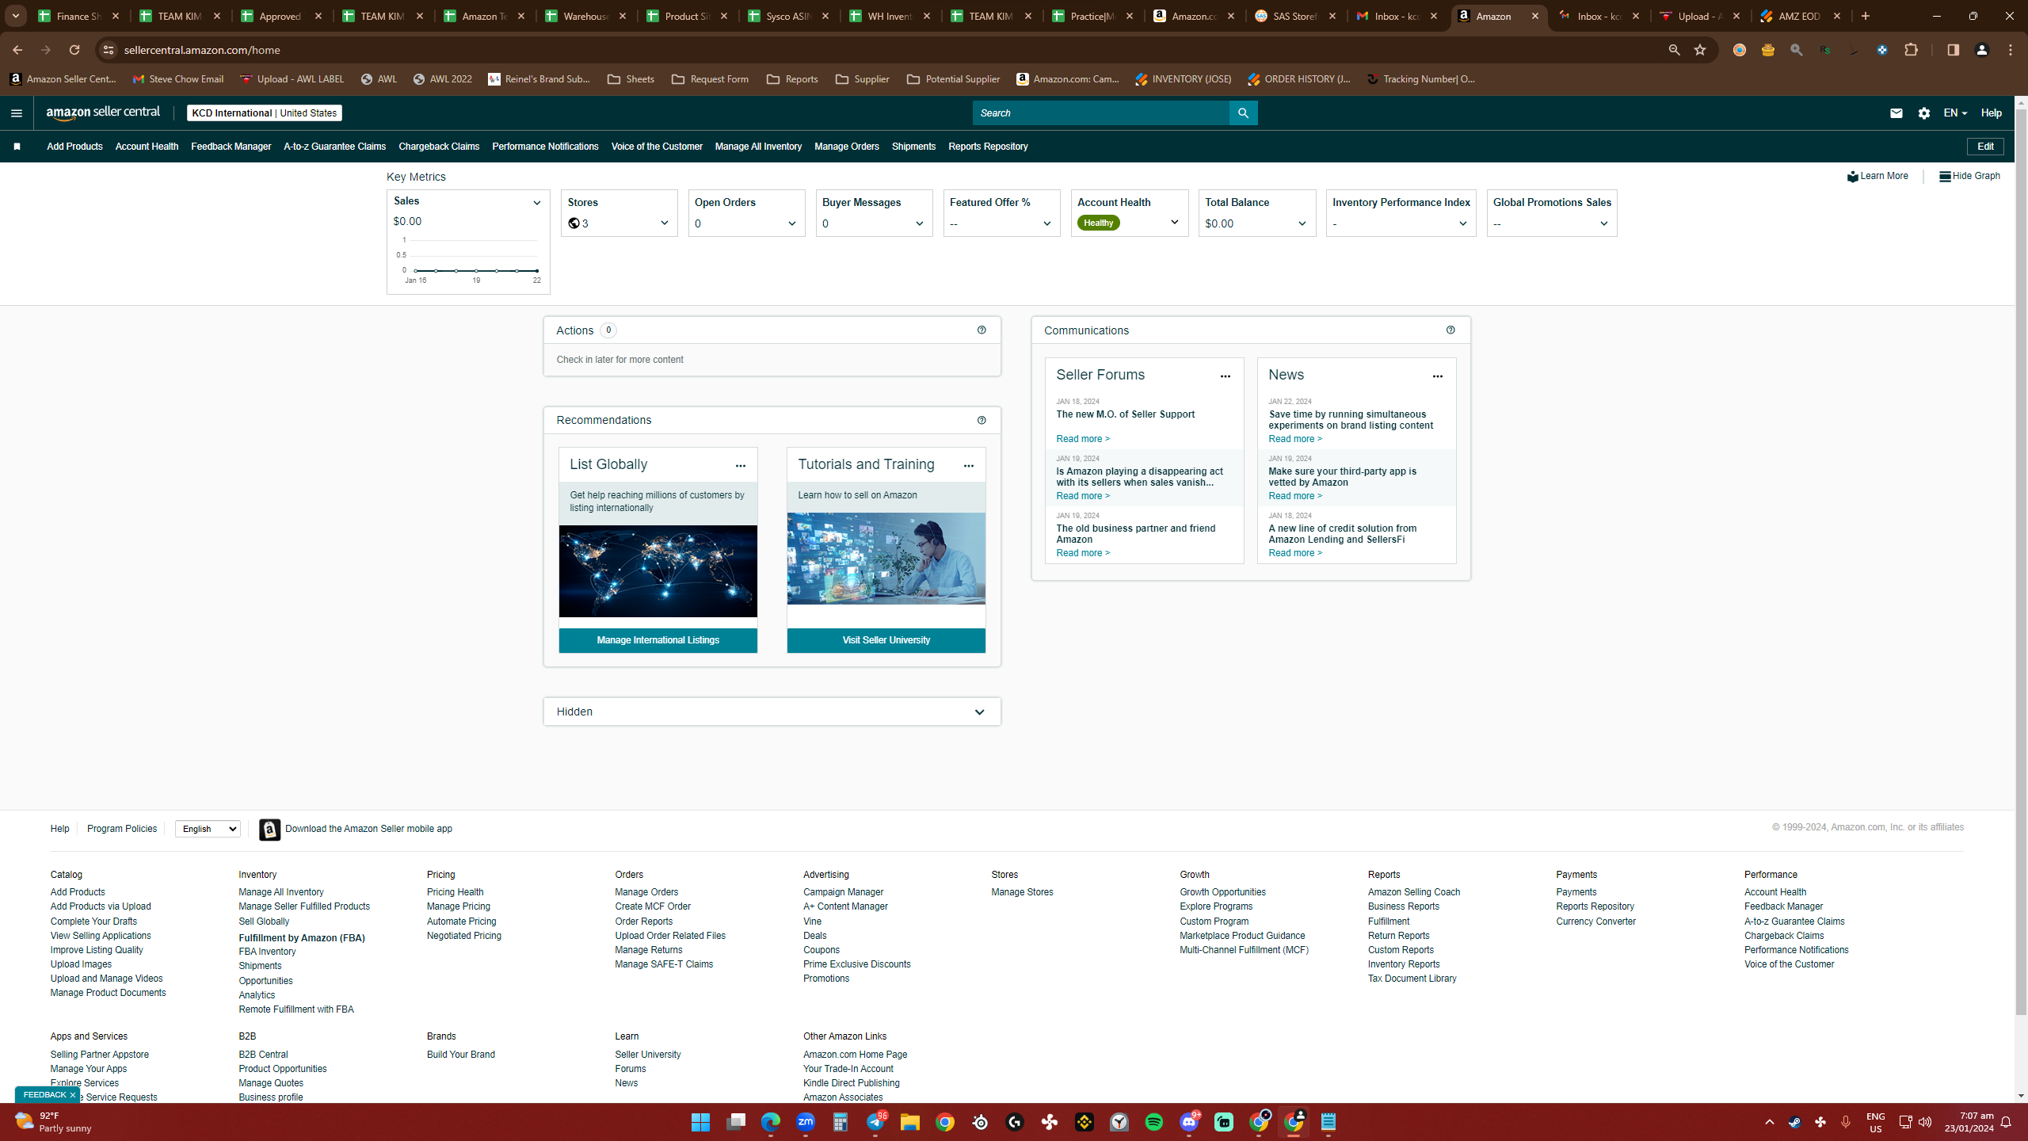The image size is (2028, 1141).
Task: Expand Inventory Performance Index dropdown
Action: point(1462,223)
